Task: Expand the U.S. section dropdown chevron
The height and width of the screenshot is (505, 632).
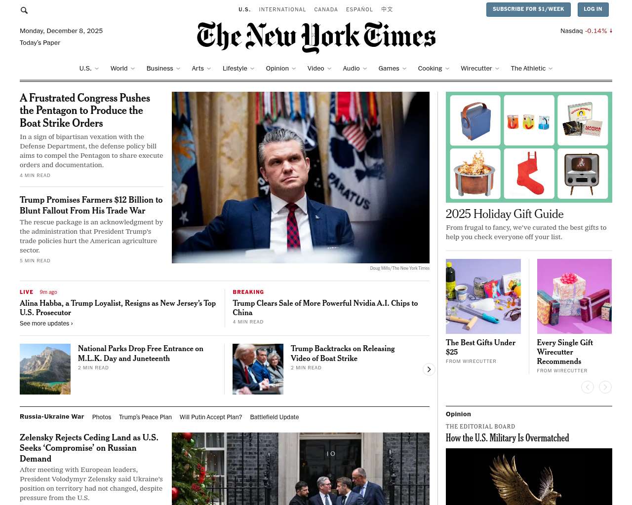Action: 97,69
